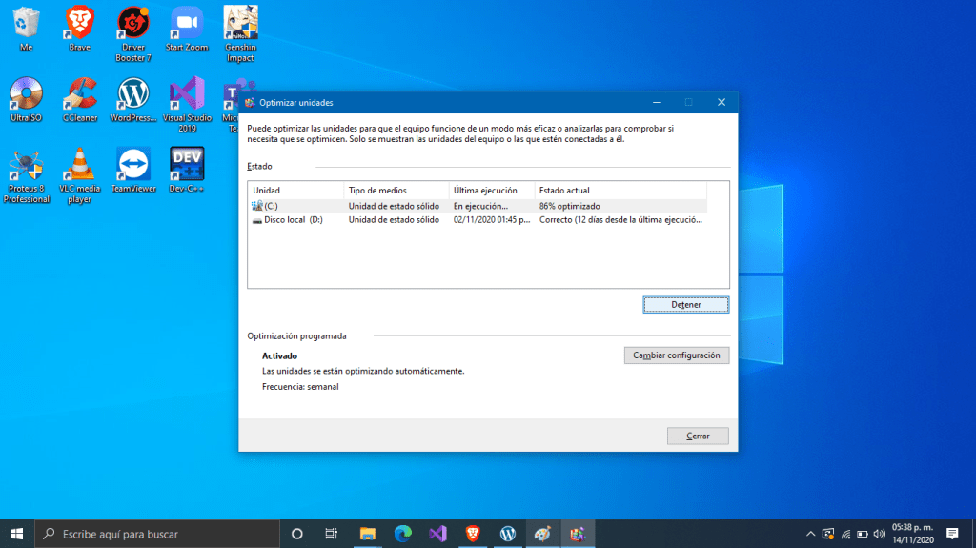Screen dimensions: 976x548
Task: Sort by the Unidad column header
Action: pos(295,191)
